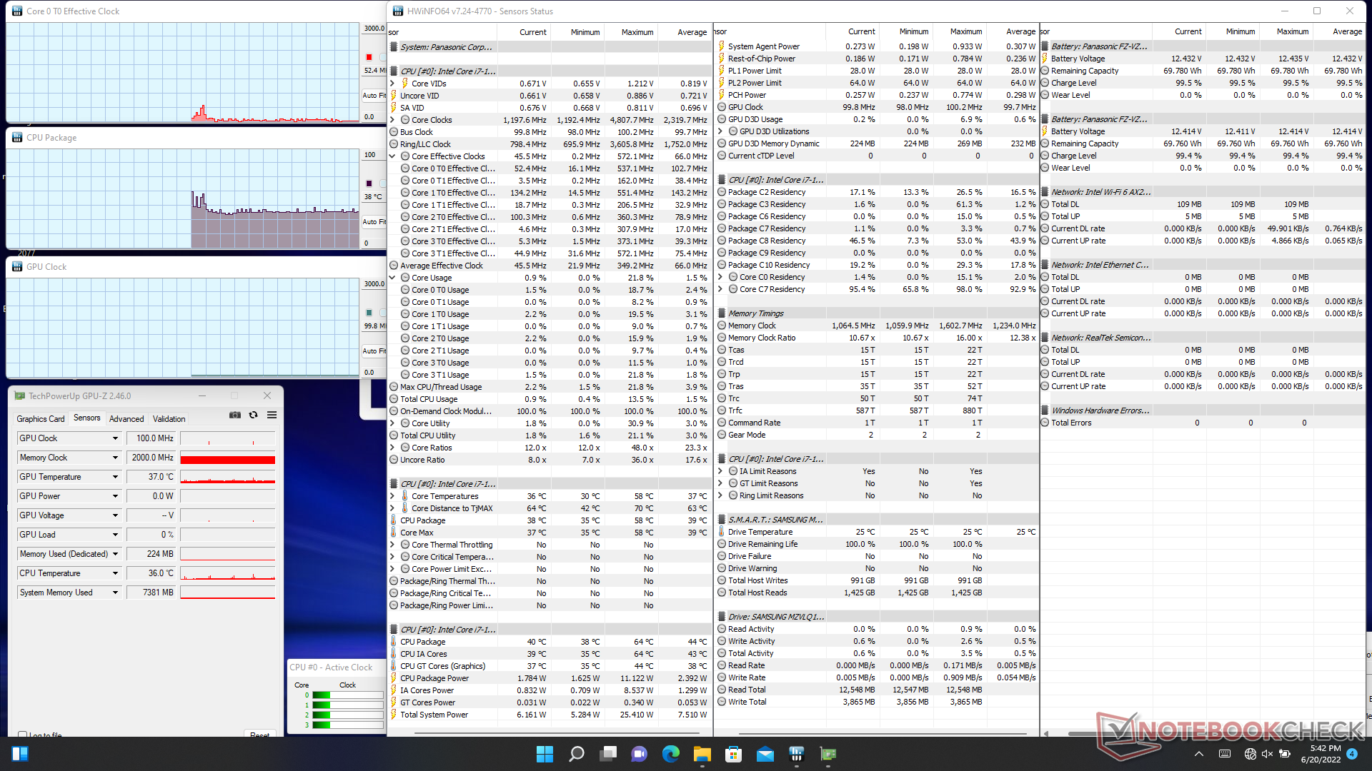Image resolution: width=1372 pixels, height=771 pixels.
Task: Open the Mail app in the taskbar
Action: click(765, 754)
